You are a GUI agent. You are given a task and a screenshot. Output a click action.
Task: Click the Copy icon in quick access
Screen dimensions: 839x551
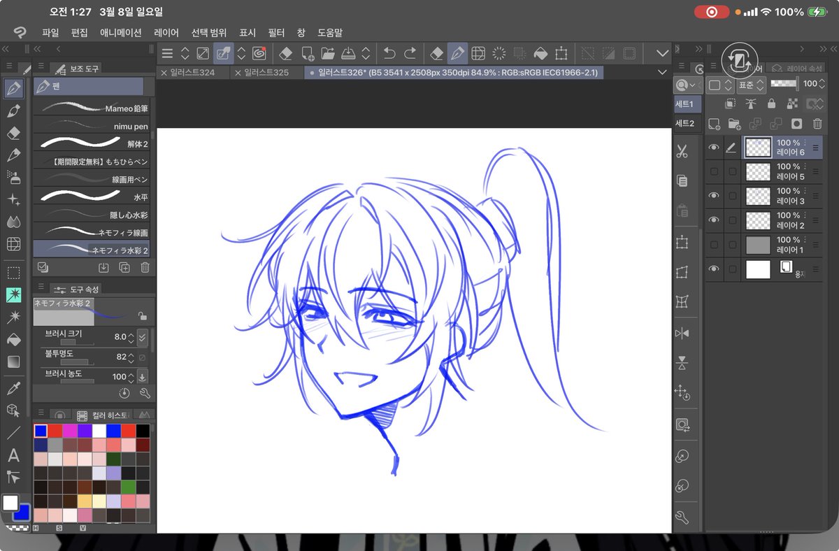(682, 180)
